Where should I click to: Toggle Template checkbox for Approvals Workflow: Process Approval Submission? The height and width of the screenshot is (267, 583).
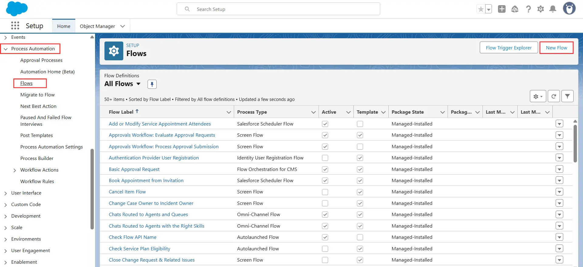click(x=360, y=147)
